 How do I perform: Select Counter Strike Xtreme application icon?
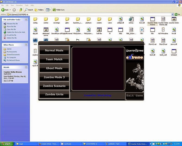pyautogui.click(x=152, y=21)
